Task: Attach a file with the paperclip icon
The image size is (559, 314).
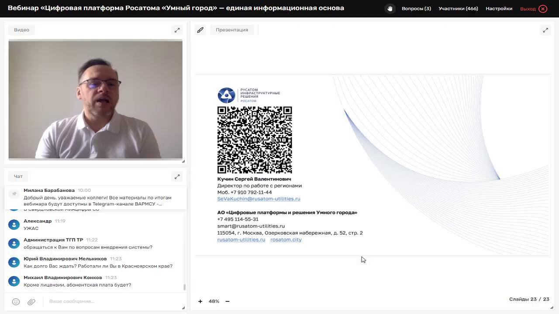Action: (31, 301)
